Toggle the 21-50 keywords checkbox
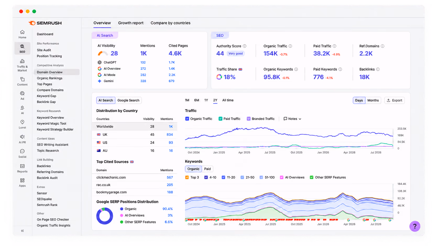Screen dimensions: 438x246 [x=242, y=177]
